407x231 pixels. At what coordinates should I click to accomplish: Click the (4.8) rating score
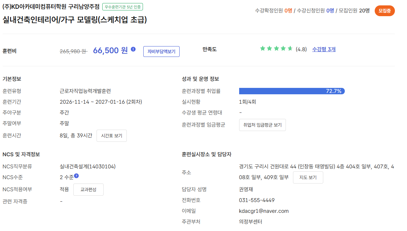point(301,49)
